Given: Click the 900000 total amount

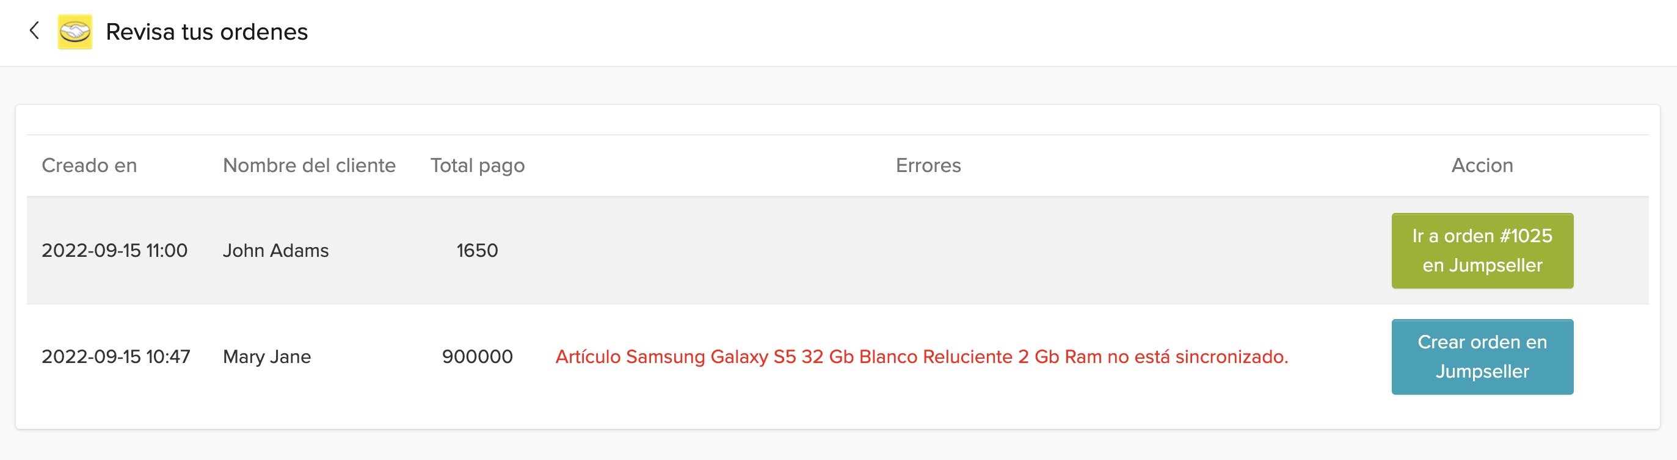Looking at the screenshot, I should pos(477,356).
